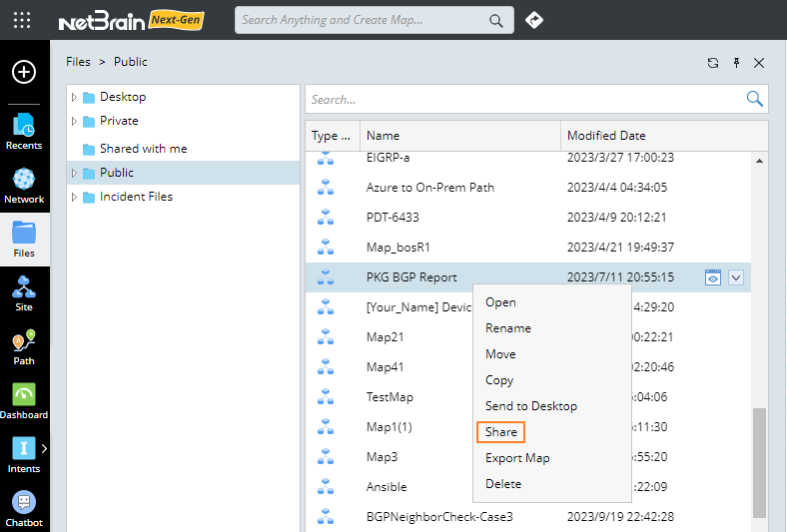Open Intents from the sidebar
787x532 pixels.
click(24, 455)
